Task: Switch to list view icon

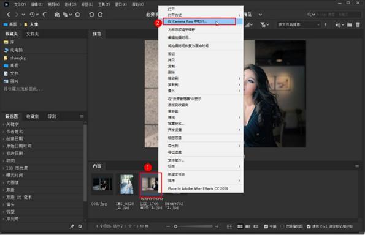Action: (256, 226)
